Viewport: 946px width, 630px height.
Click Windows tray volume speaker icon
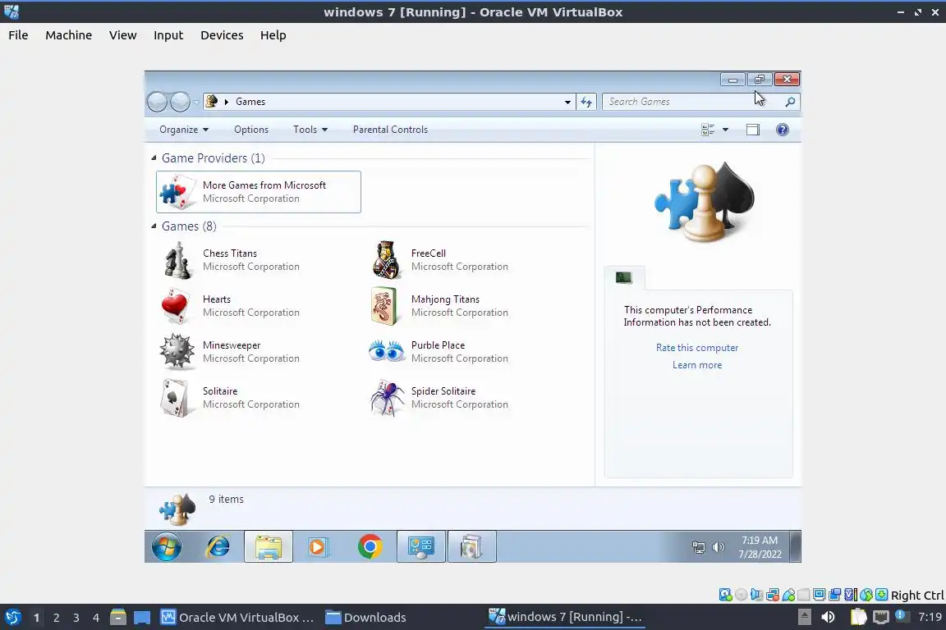tap(718, 547)
